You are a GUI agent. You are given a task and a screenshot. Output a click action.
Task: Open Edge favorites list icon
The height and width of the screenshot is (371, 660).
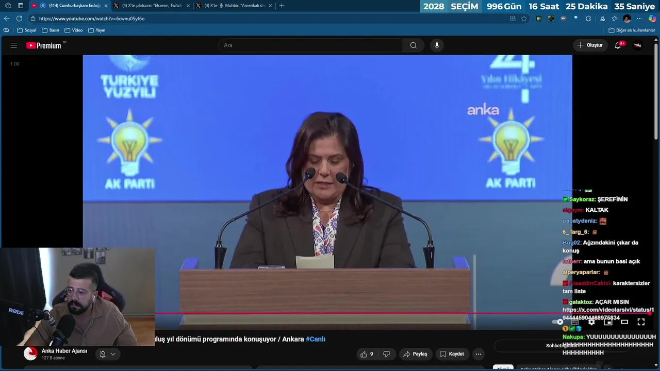coord(615,19)
